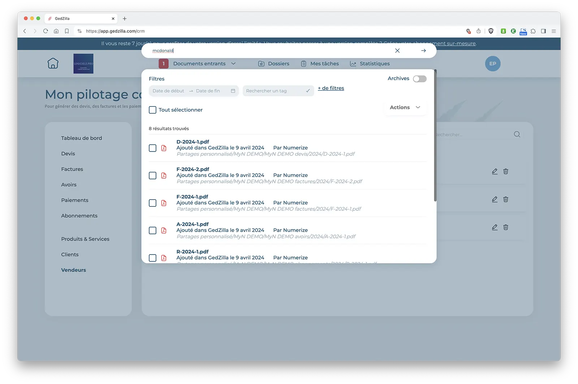Image resolution: width=578 pixels, height=384 pixels.
Task: Go back in browser history
Action: pyautogui.click(x=25, y=31)
